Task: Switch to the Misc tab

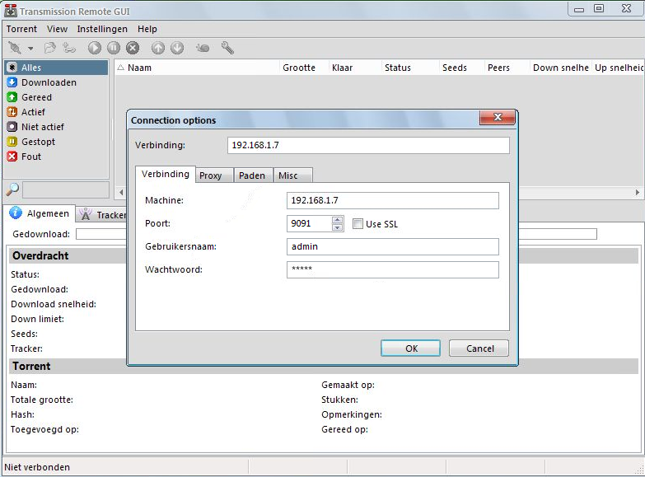Action: (292, 175)
